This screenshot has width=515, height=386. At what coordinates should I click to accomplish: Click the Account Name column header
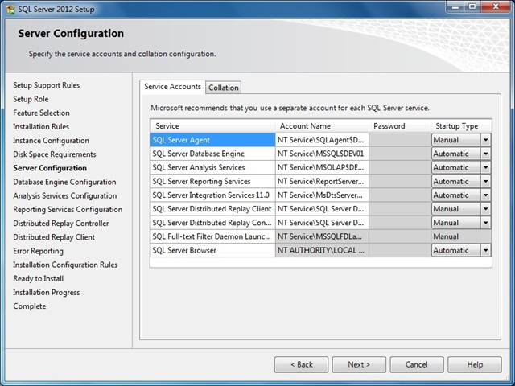(322, 126)
